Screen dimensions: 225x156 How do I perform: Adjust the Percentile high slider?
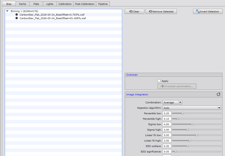[x=196, y=119]
